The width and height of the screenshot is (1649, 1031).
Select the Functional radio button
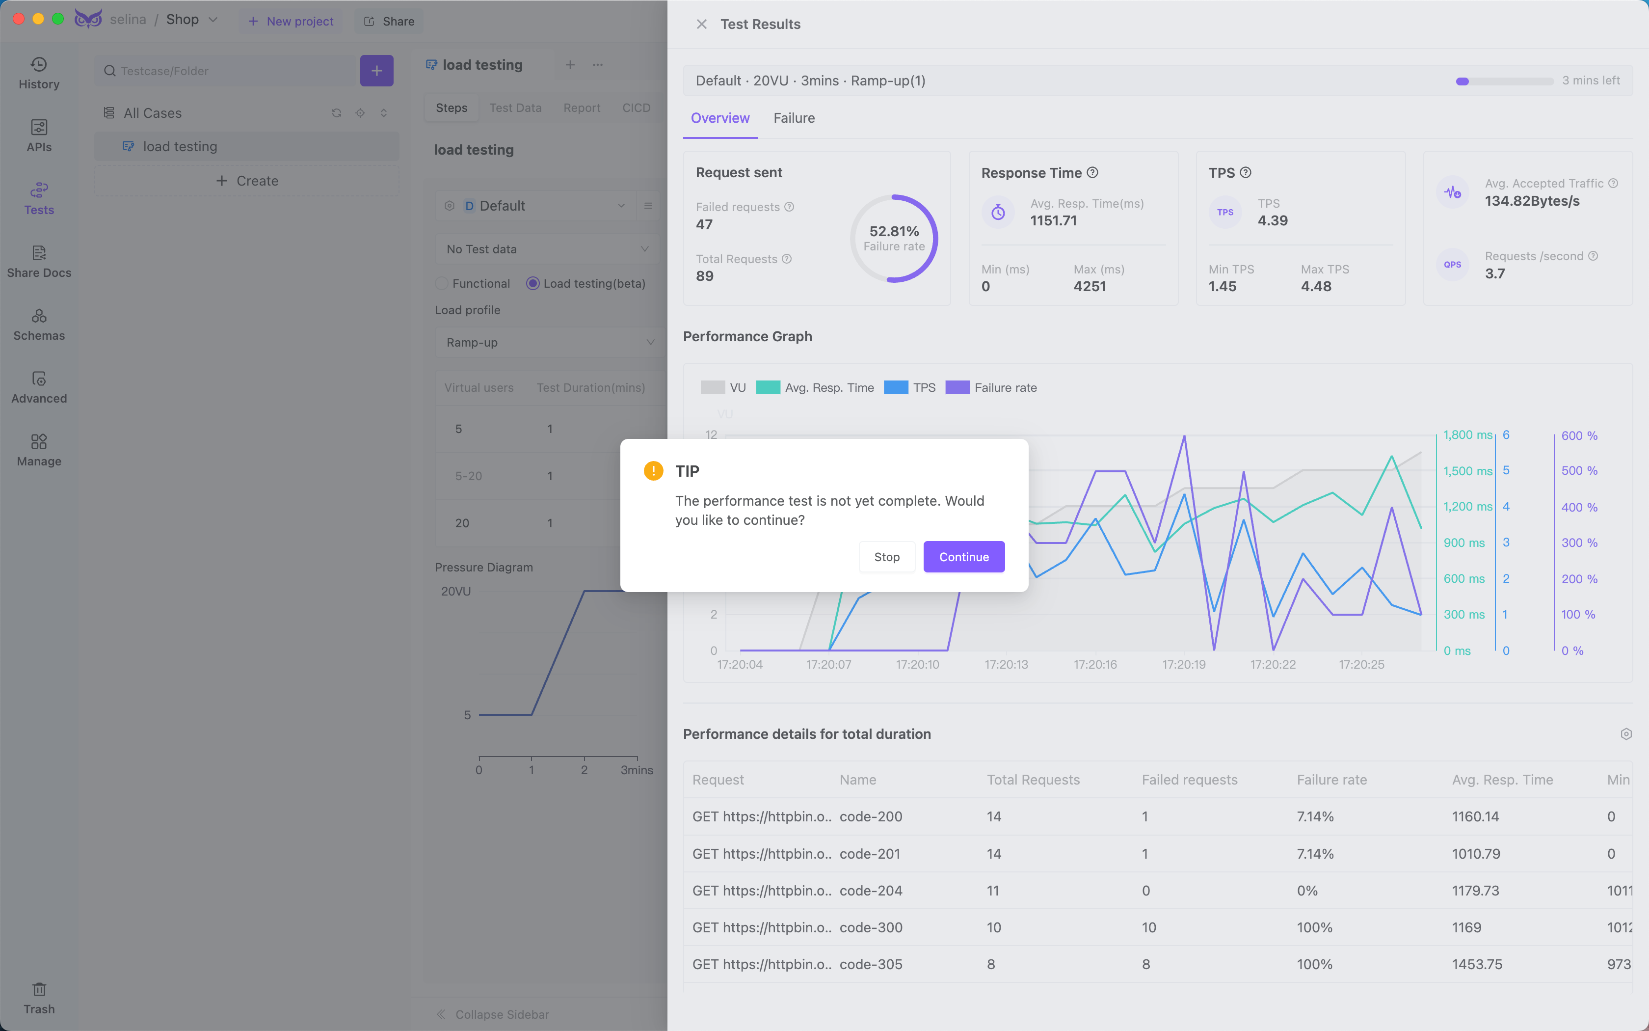pos(442,284)
